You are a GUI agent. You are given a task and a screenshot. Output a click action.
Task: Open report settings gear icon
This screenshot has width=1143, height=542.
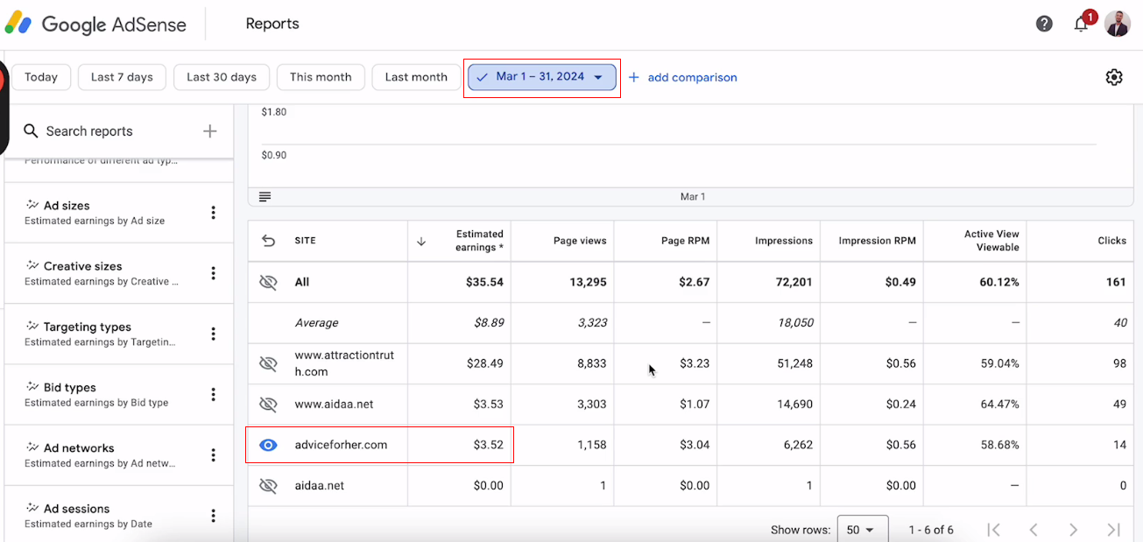point(1114,77)
